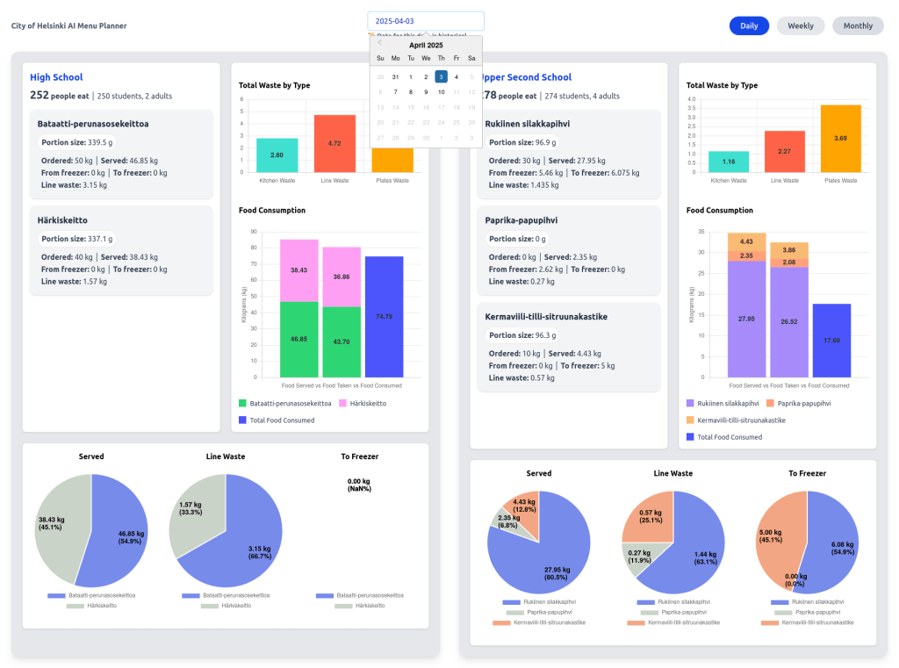This screenshot has width=899, height=668.
Task: Click the red Line Waste bar showing 4.72
Action: coord(334,143)
